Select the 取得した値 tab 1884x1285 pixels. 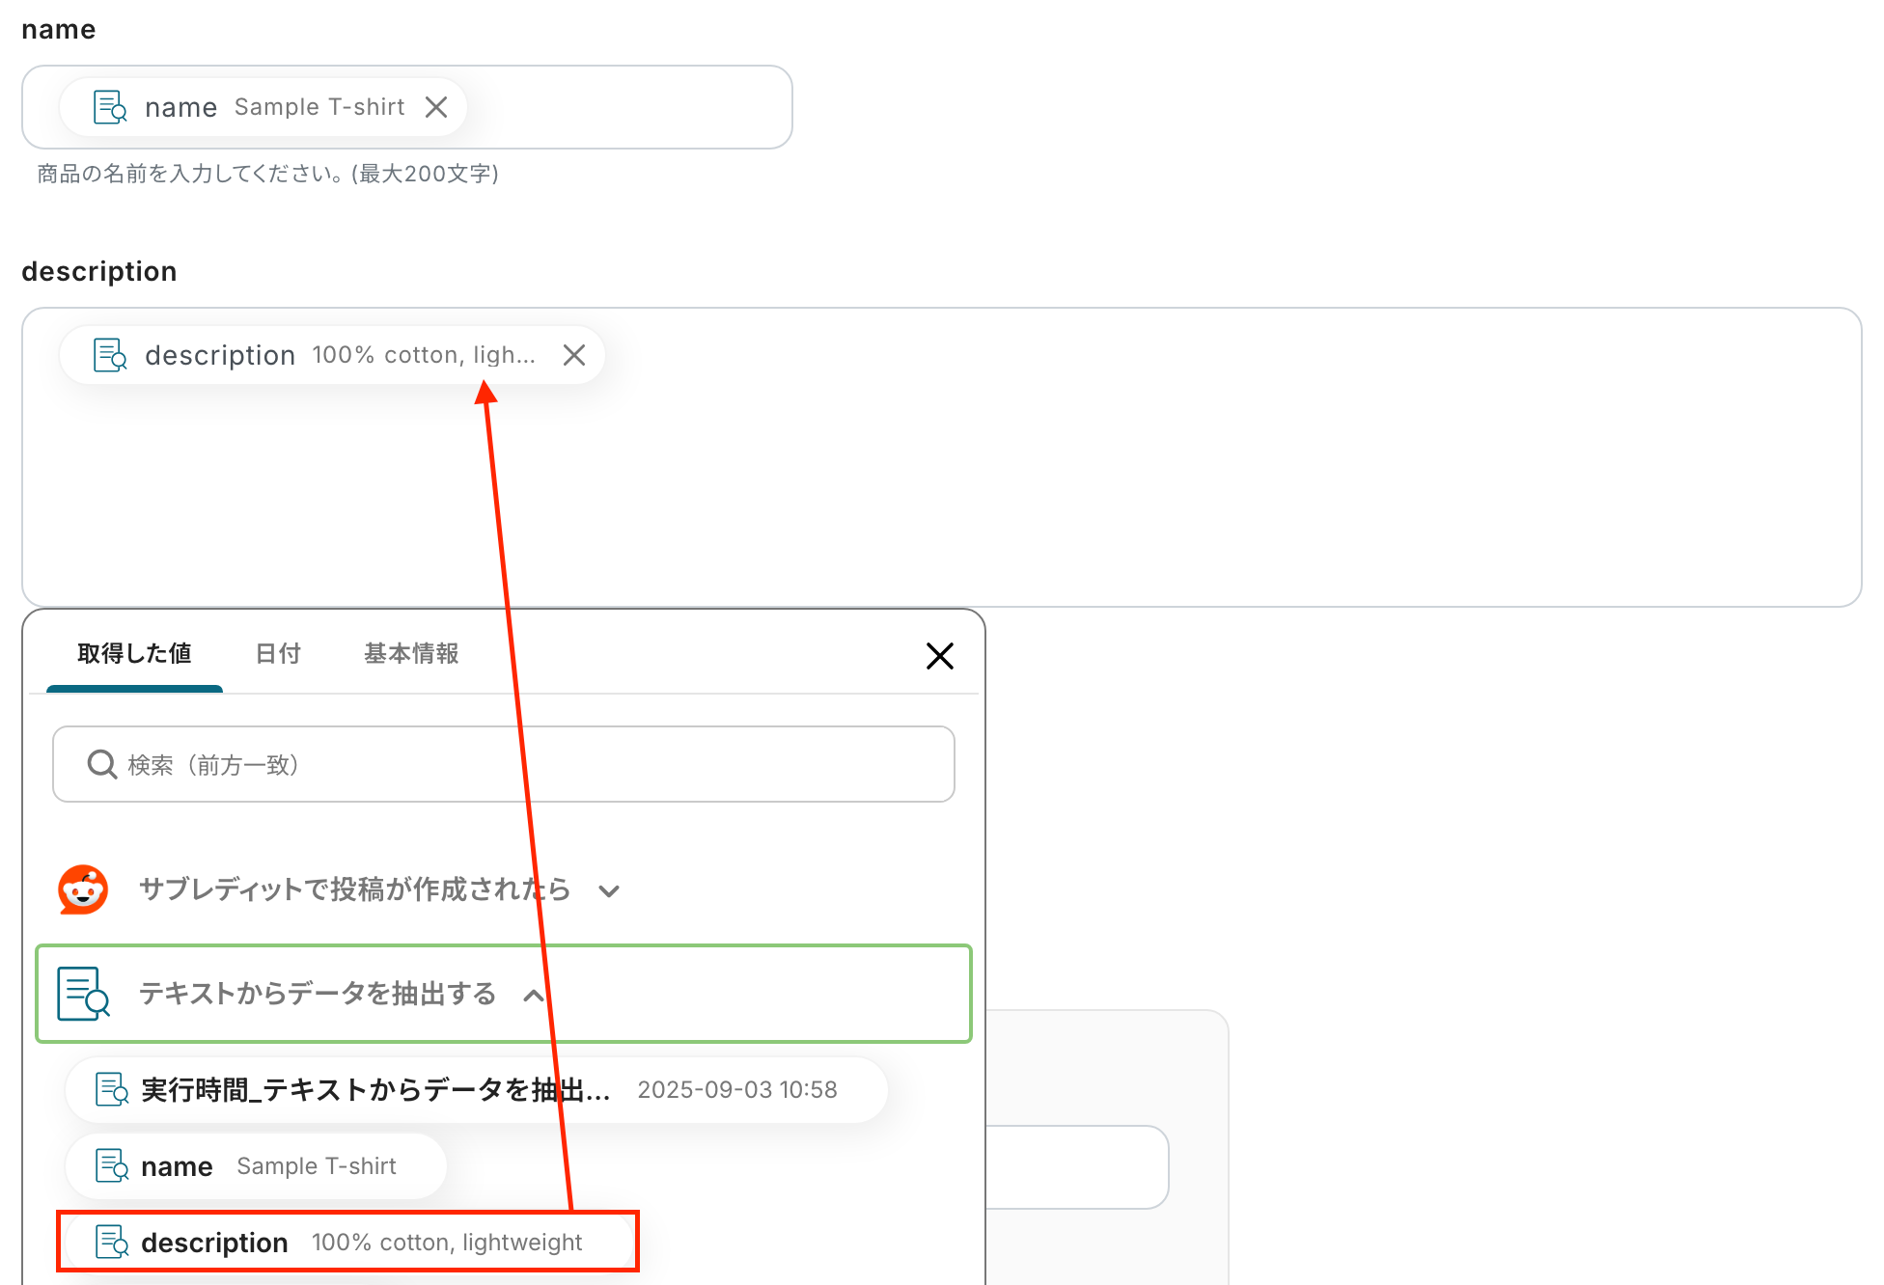coord(134,654)
